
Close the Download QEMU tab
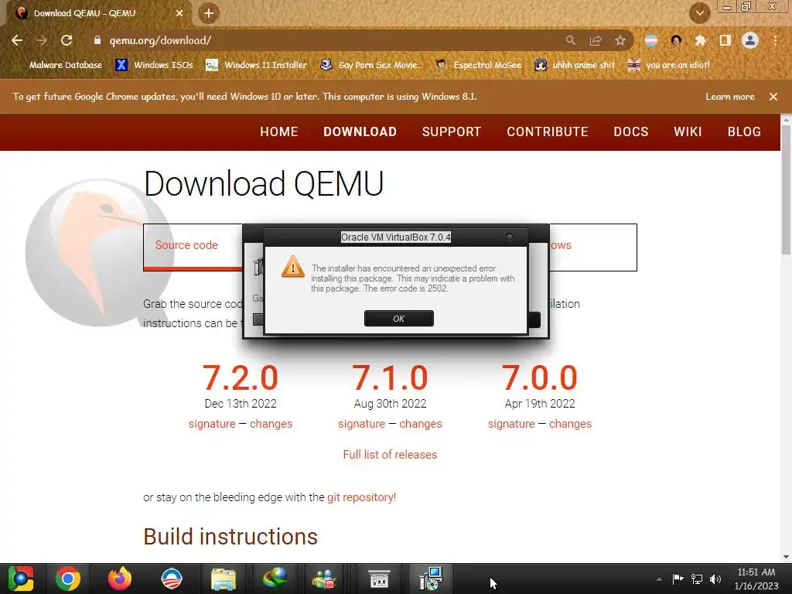(x=179, y=13)
